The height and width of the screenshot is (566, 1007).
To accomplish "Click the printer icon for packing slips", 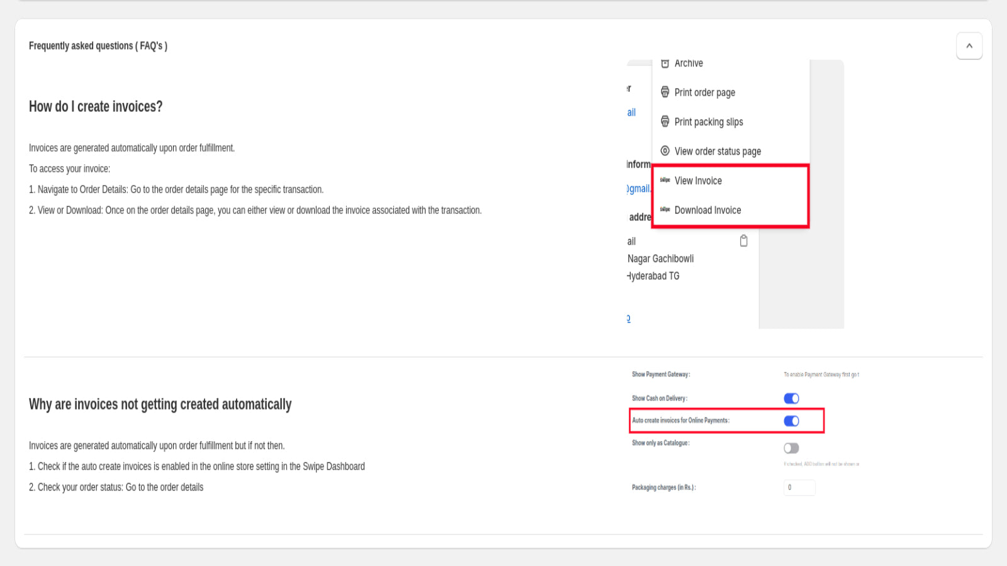I will pos(665,121).
